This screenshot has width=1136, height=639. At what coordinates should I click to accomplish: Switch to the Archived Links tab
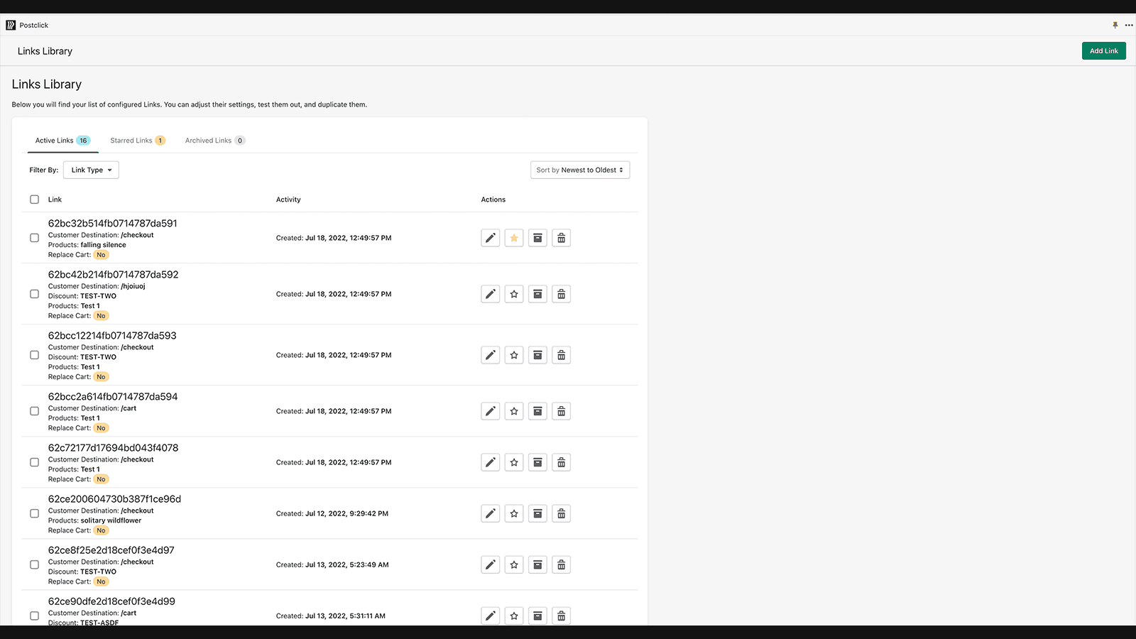point(209,141)
